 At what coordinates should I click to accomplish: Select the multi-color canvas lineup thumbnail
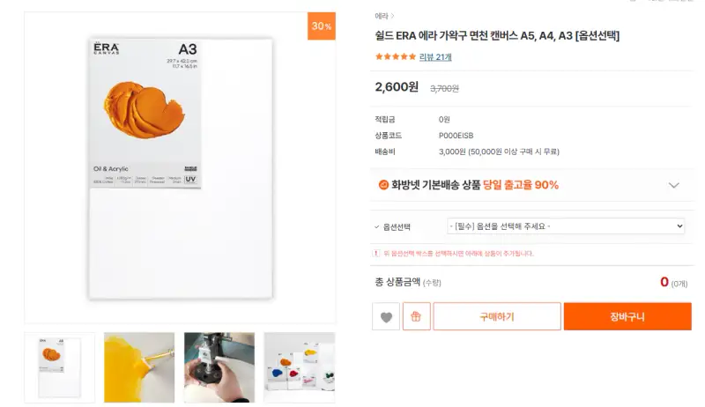[300, 368]
